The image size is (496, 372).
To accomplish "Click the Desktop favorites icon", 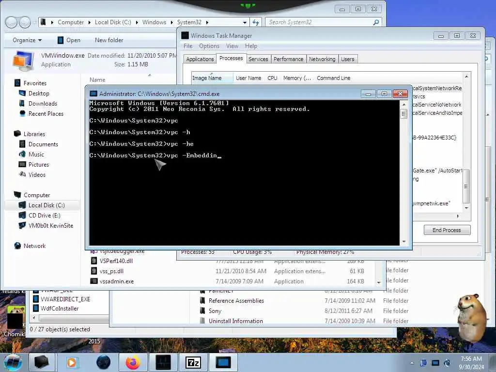I will 22,93.
